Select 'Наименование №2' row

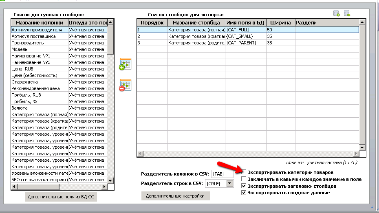(59, 62)
